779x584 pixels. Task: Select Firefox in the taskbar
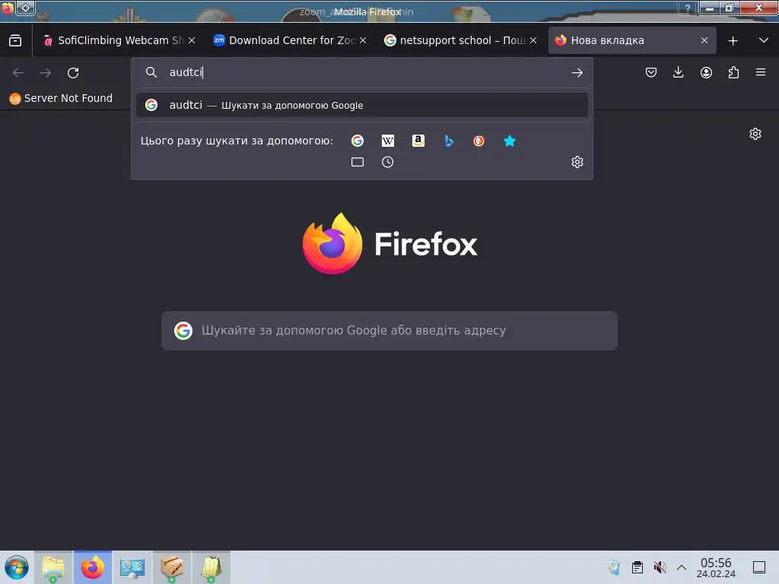tap(93, 567)
